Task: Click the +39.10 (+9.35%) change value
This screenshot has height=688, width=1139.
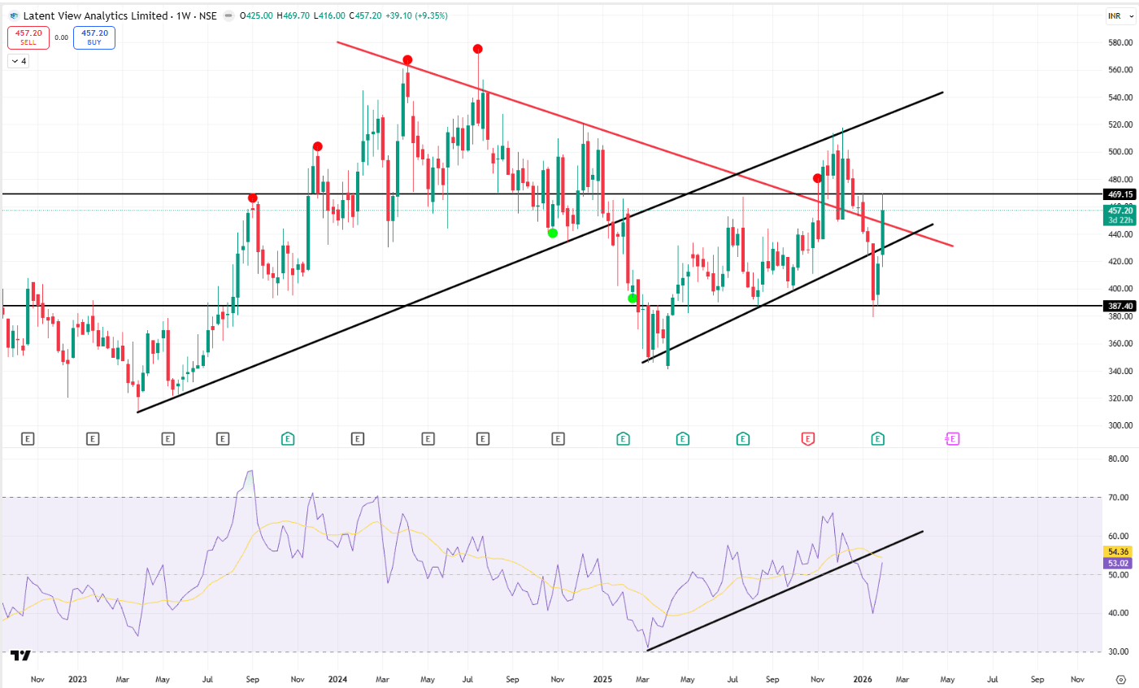Action: tap(416, 15)
